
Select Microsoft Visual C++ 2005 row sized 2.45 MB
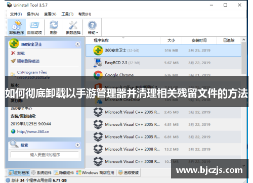(x=163, y=112)
